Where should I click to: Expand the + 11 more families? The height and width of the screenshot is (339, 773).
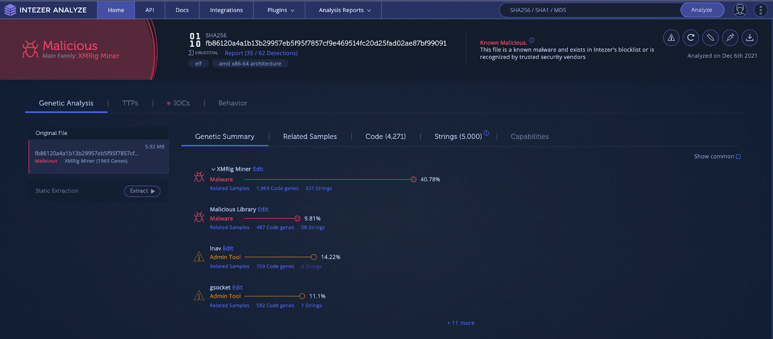click(x=461, y=323)
